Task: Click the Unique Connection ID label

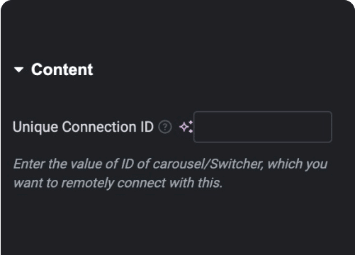Action: 83,127
